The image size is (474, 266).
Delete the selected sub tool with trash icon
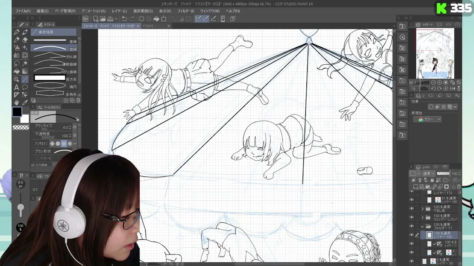[x=78, y=100]
